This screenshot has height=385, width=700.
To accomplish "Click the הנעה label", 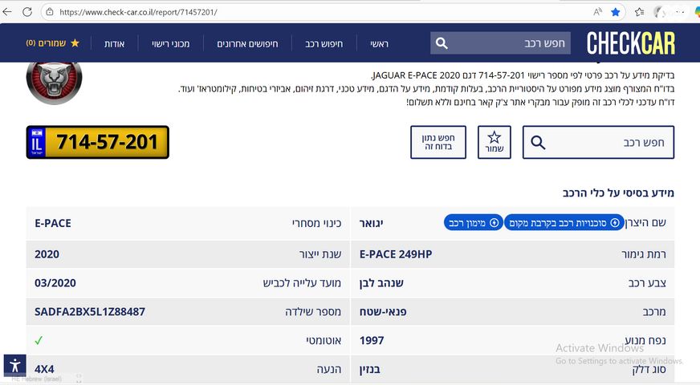I will tap(329, 370).
